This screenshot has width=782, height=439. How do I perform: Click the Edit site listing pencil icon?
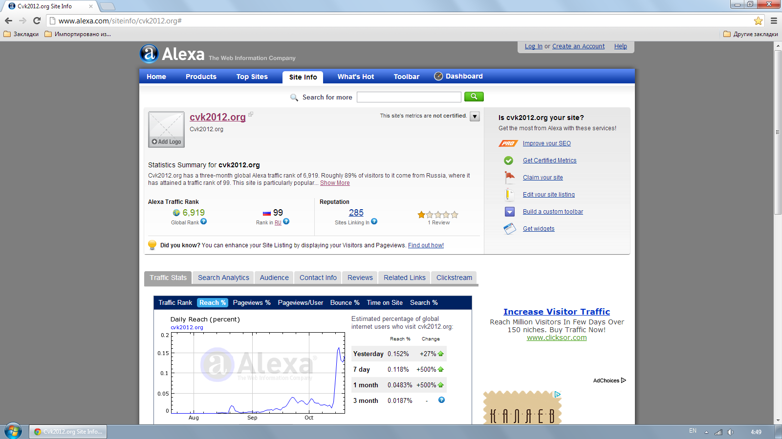click(x=509, y=194)
